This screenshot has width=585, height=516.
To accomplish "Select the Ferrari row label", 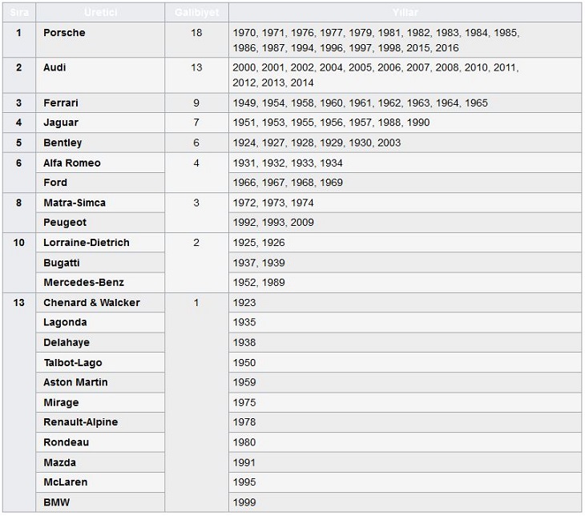I will point(61,103).
